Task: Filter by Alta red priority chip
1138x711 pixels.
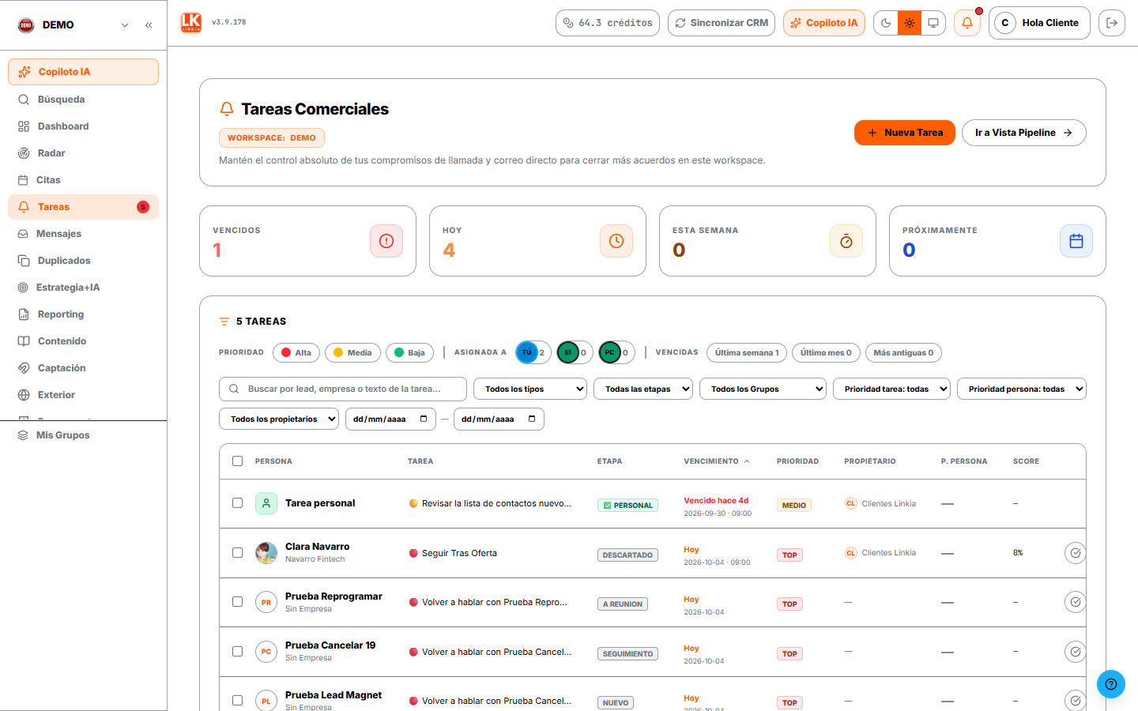Action: pyautogui.click(x=296, y=352)
